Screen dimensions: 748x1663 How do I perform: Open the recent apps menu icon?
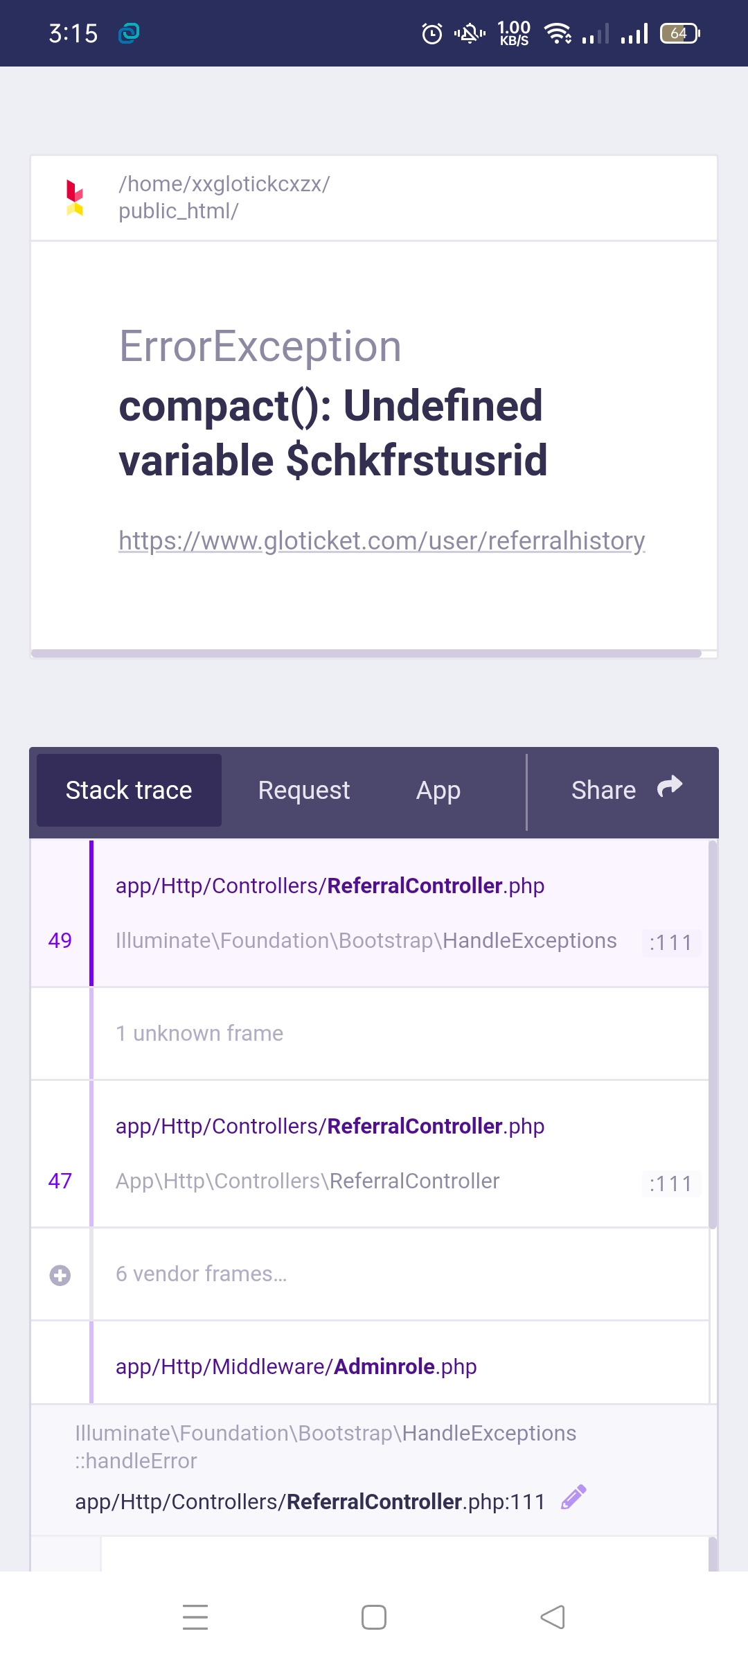click(x=195, y=1617)
